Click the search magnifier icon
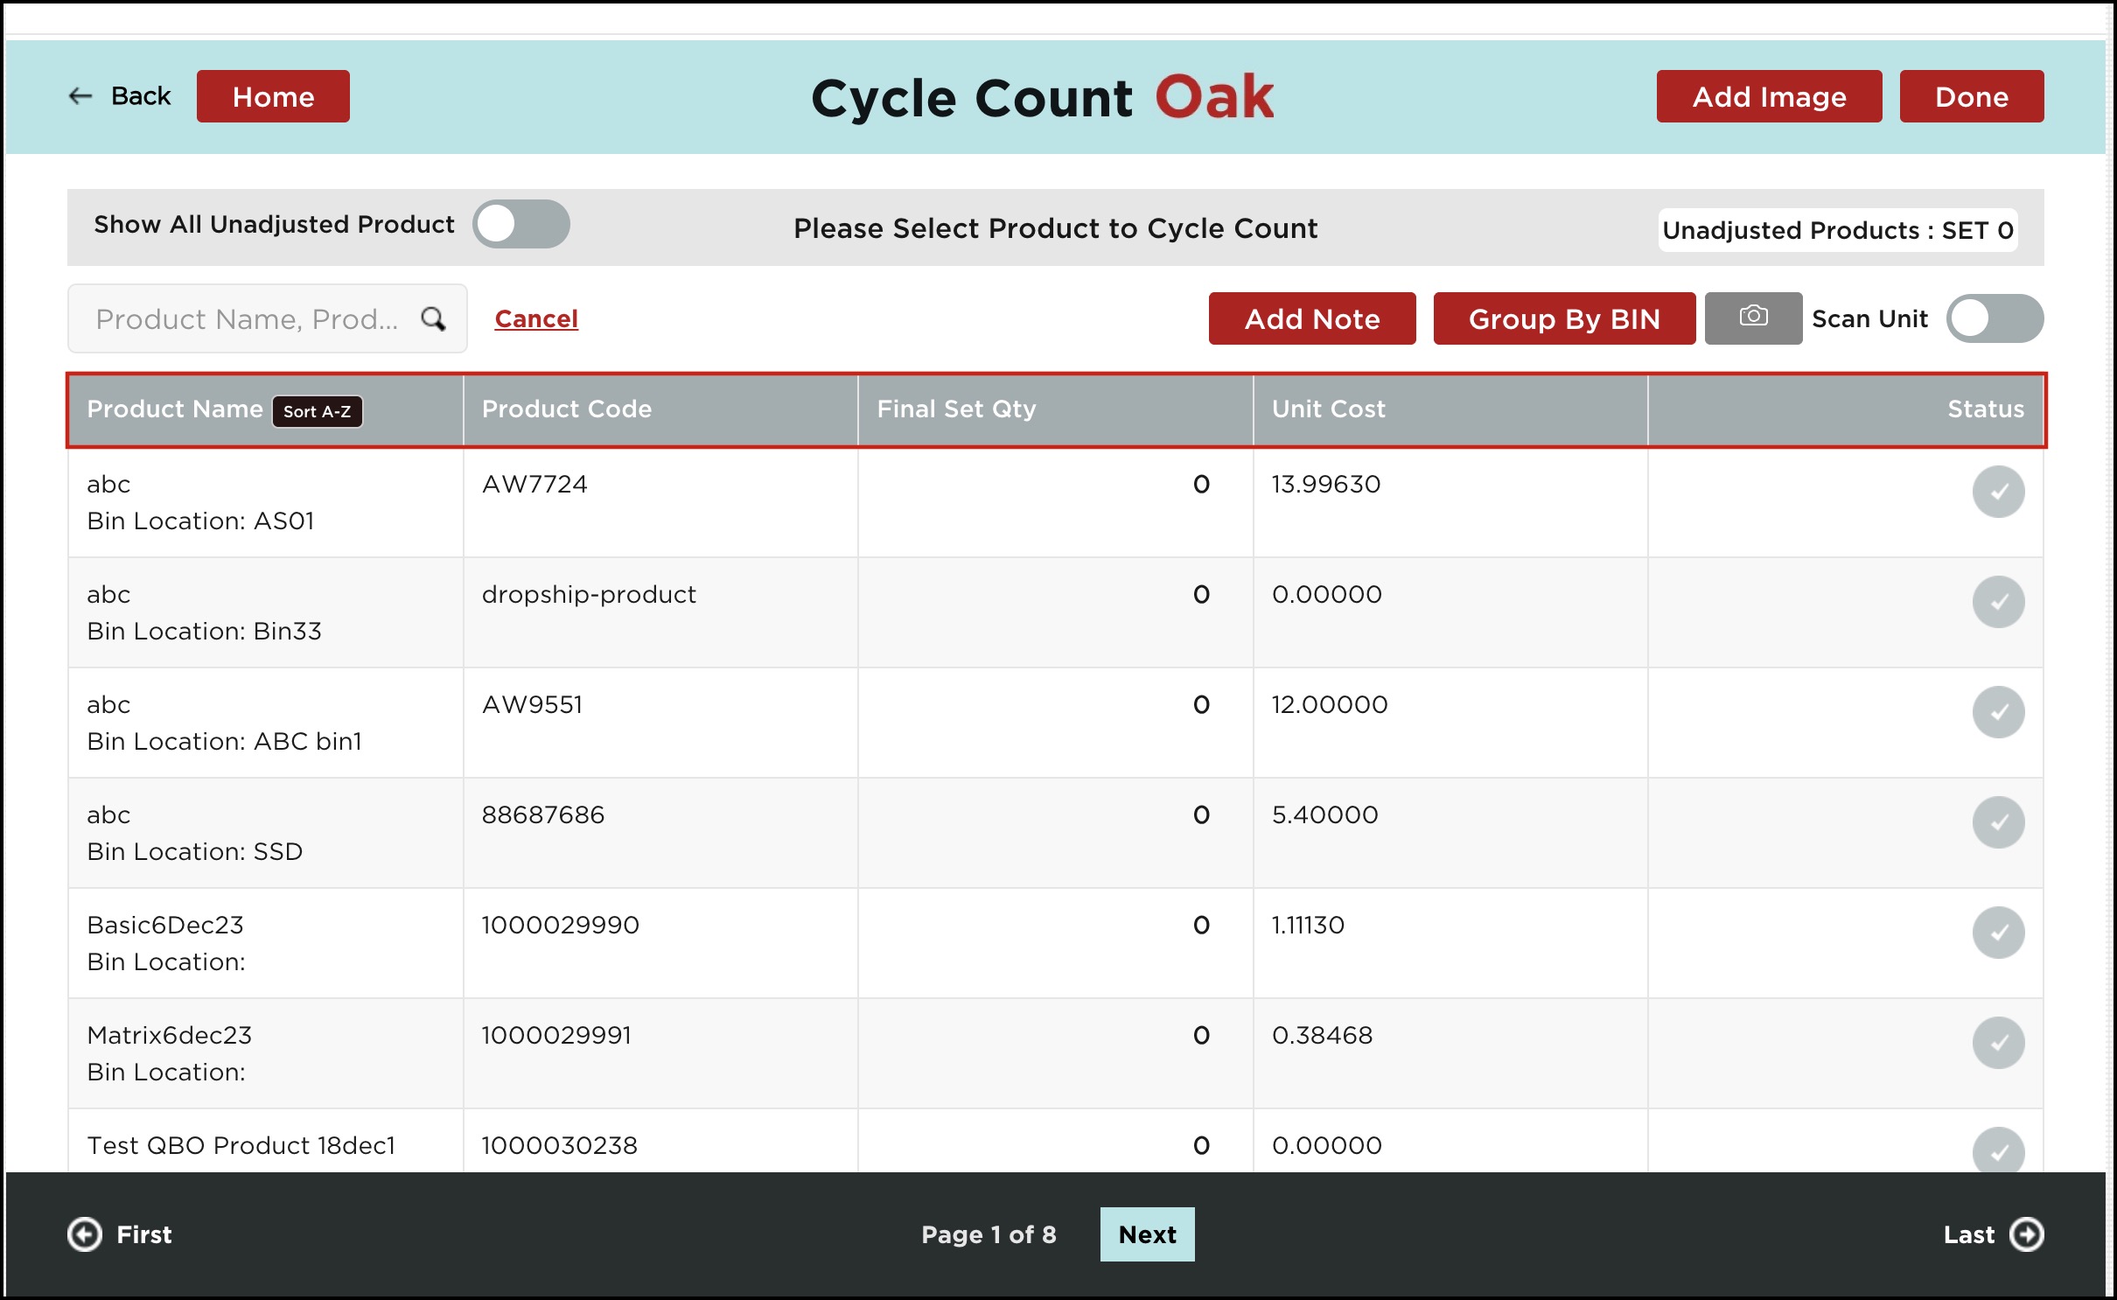This screenshot has height=1300, width=2117. pyautogui.click(x=433, y=318)
